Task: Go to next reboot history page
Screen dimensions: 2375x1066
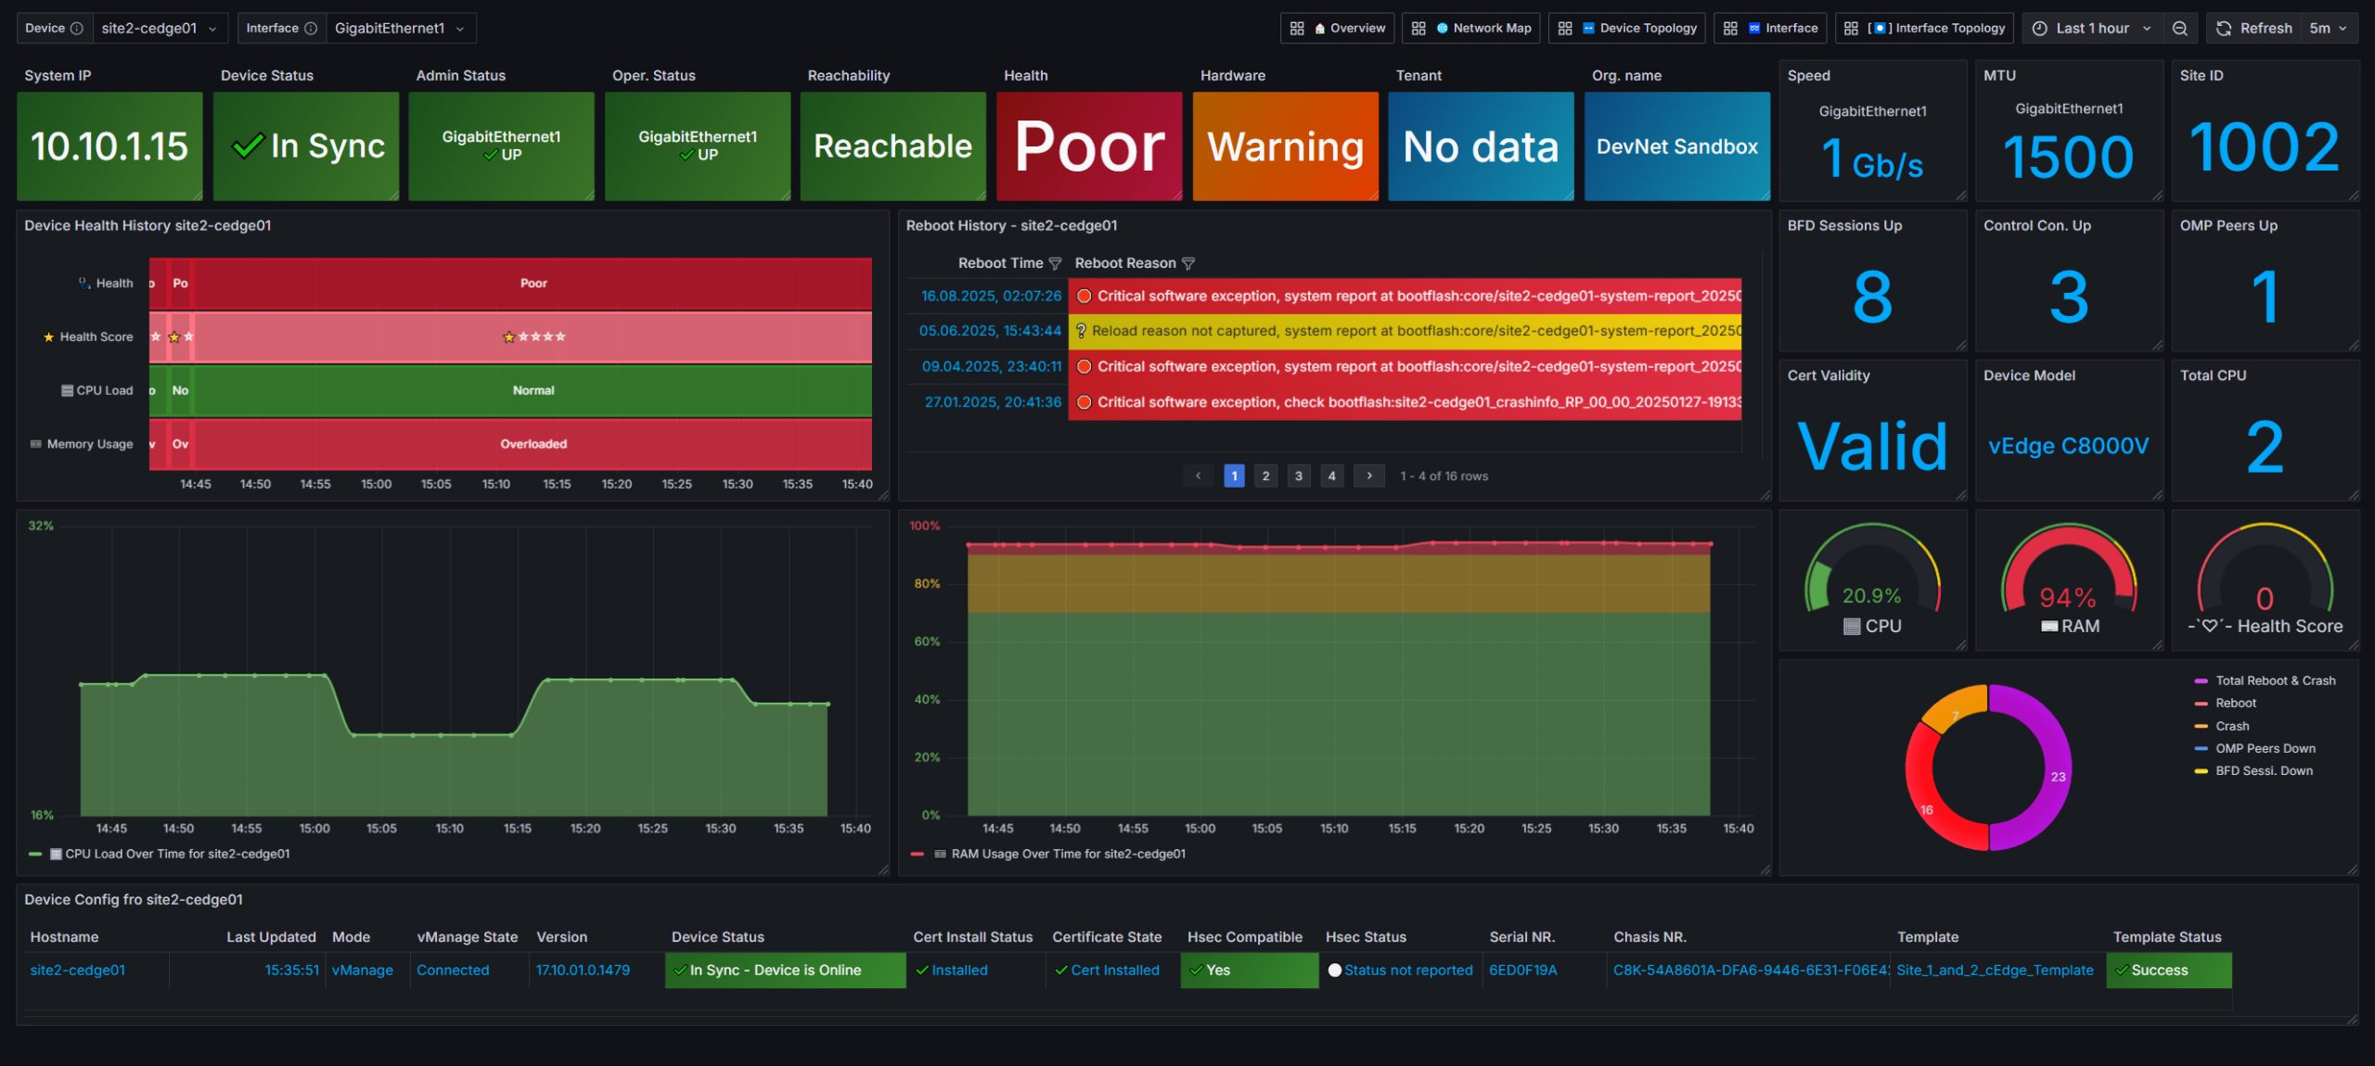Action: click(1369, 476)
